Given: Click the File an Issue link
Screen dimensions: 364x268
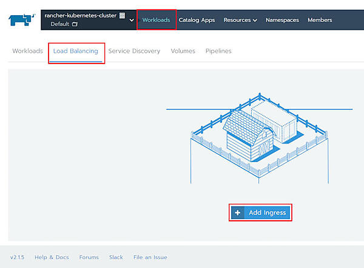Looking at the screenshot, I should [150, 257].
